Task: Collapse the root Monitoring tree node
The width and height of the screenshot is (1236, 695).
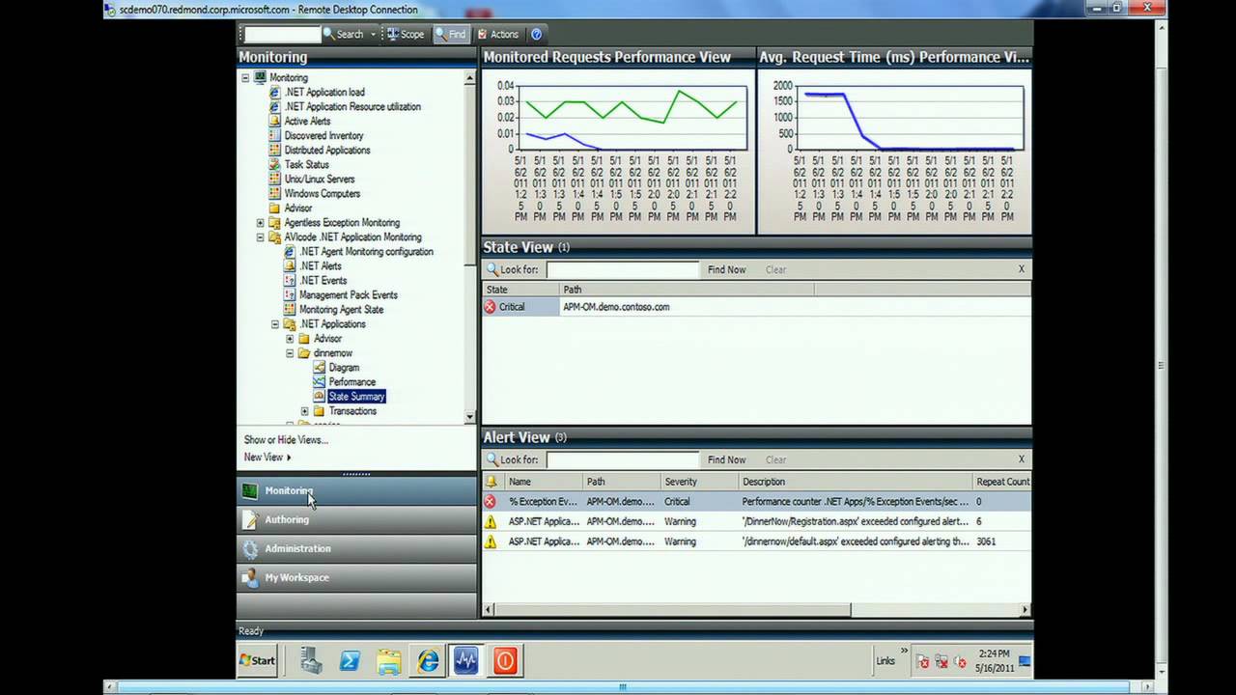Action: (x=245, y=77)
